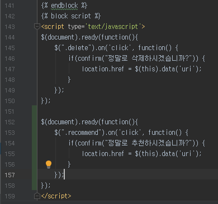The image size is (218, 204).
Task: Select line number 150 in the gutter
Action: click(x=10, y=101)
